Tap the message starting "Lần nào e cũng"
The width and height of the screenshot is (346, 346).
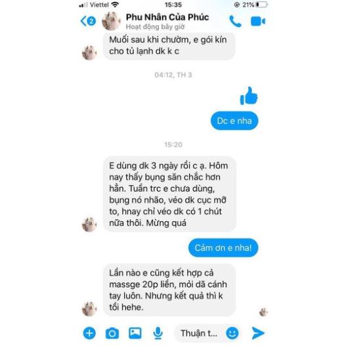169,290
